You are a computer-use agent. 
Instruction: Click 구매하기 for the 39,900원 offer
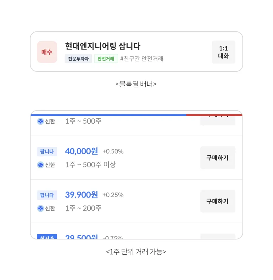218,201
